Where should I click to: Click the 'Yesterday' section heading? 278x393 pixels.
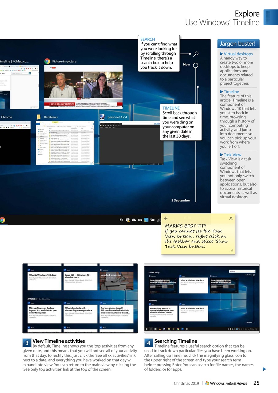[x=153, y=301]
